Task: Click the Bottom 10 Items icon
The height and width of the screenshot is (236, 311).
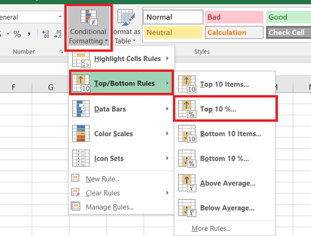Action: pyautogui.click(x=187, y=134)
